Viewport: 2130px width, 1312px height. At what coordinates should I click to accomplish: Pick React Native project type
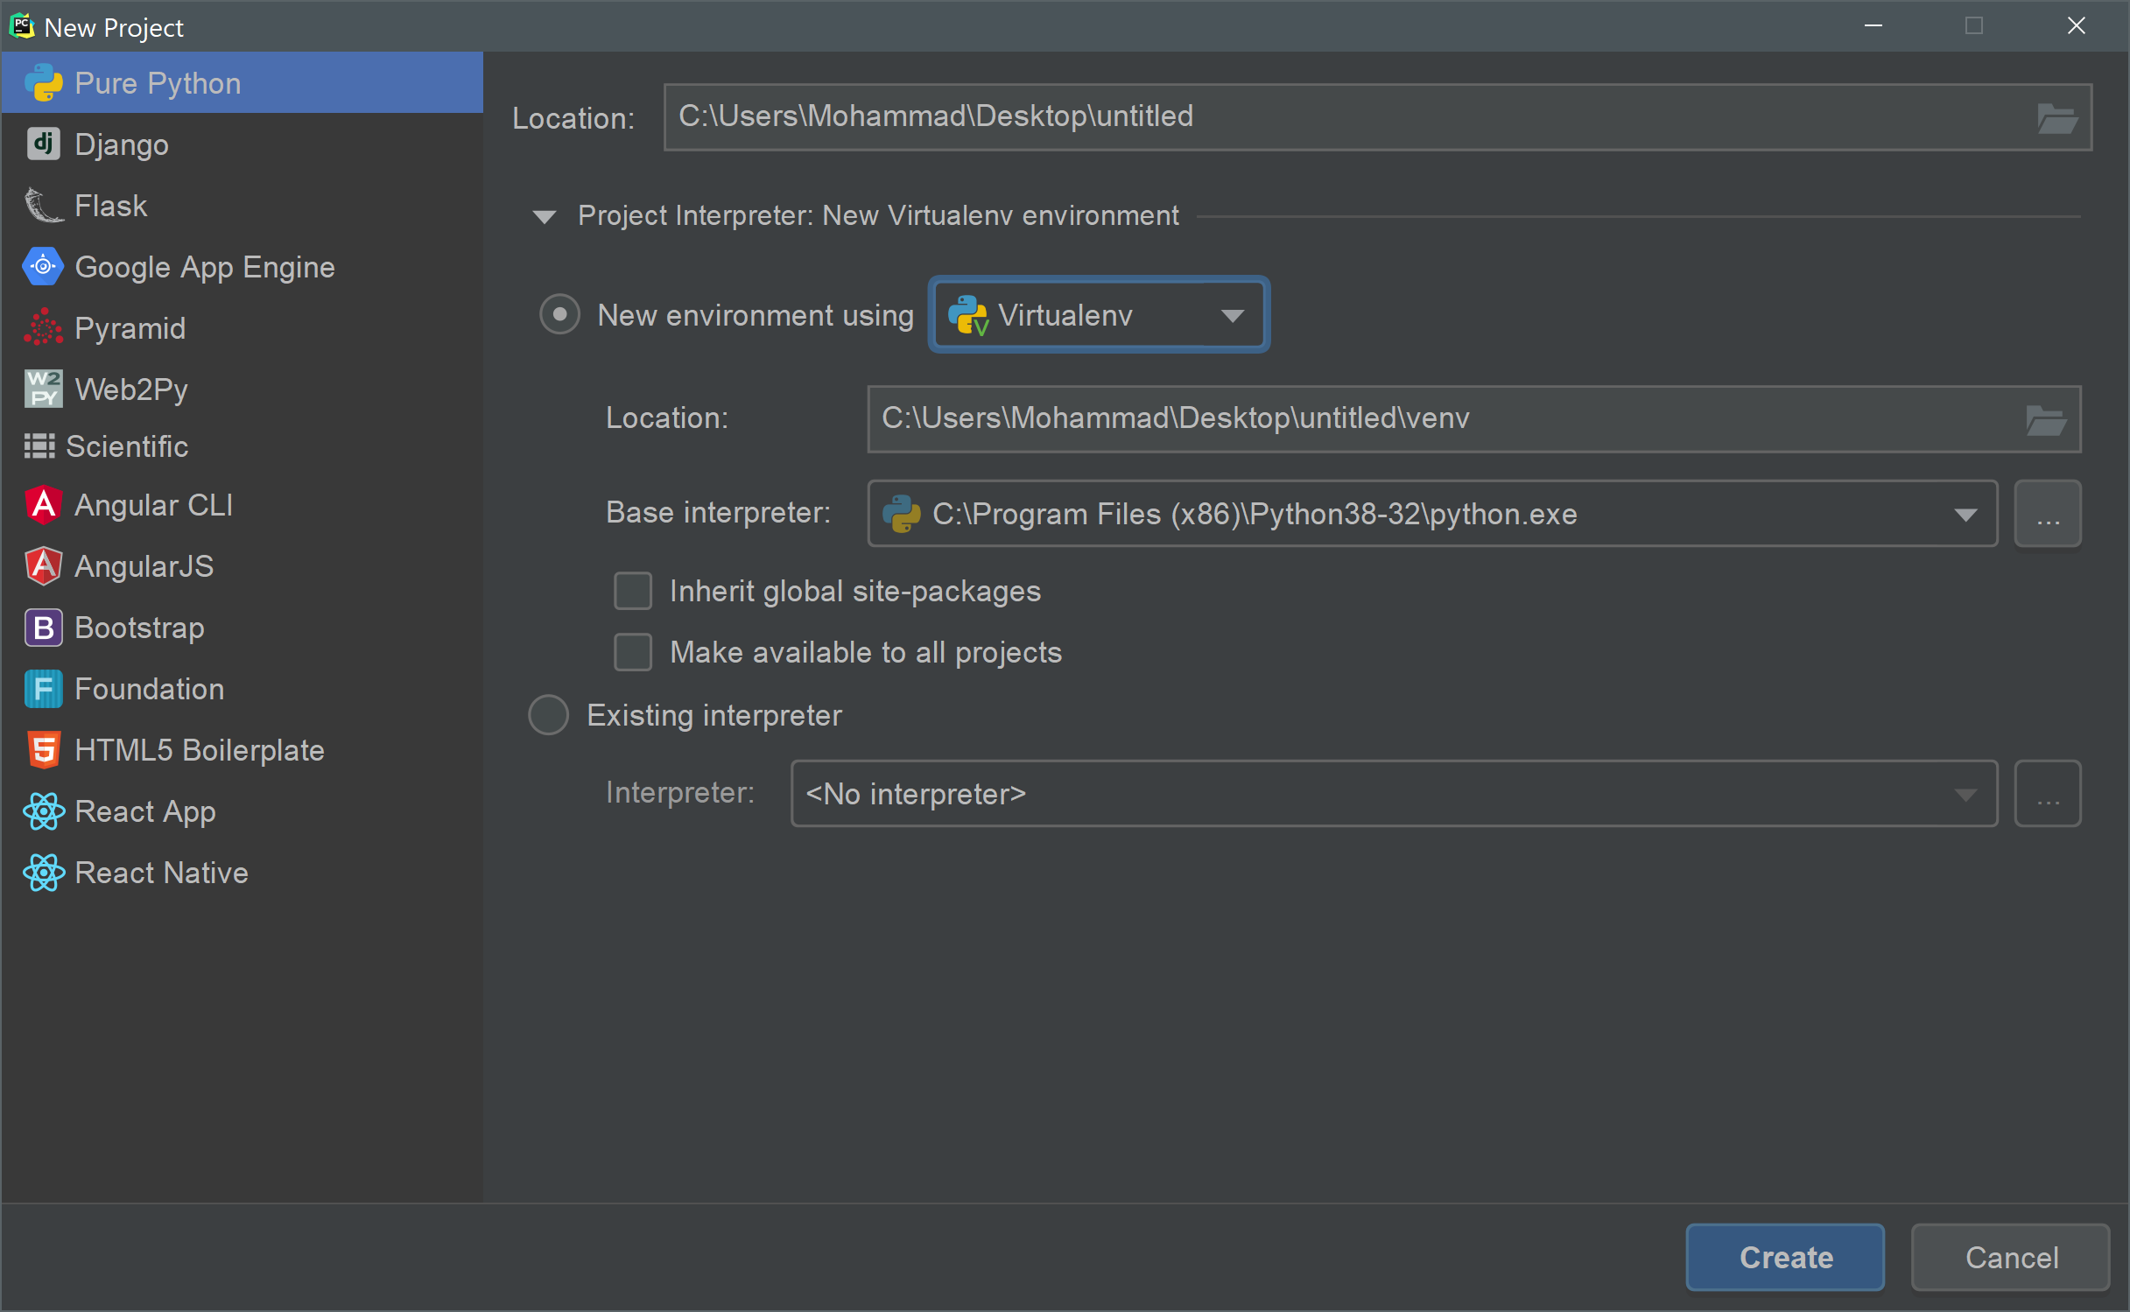243,873
